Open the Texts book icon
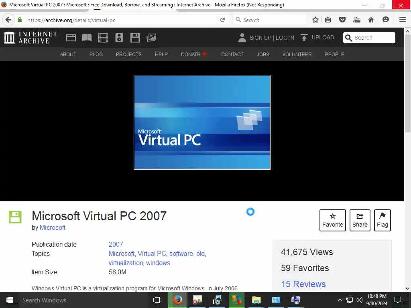The height and width of the screenshot is (308, 411). click(x=87, y=38)
